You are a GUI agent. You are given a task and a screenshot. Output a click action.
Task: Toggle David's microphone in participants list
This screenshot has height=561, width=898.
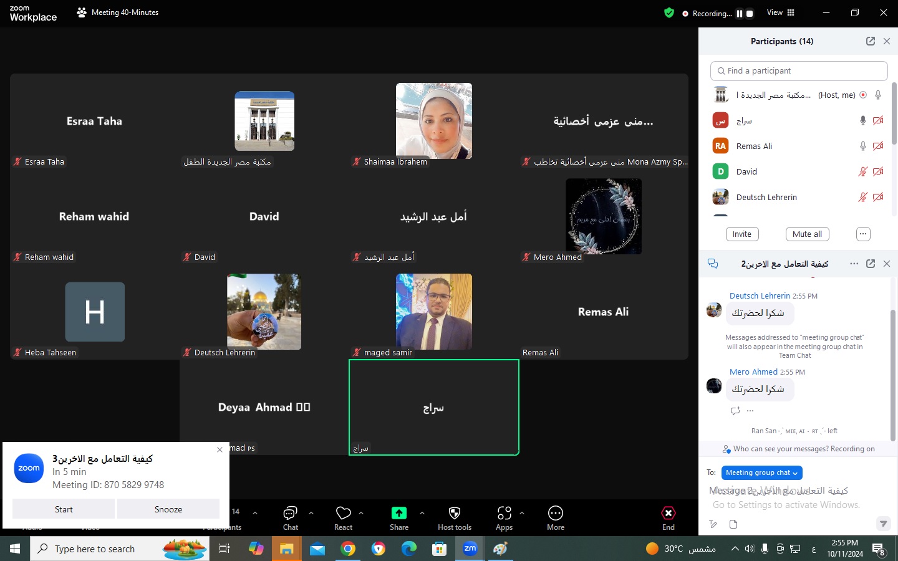(x=862, y=171)
